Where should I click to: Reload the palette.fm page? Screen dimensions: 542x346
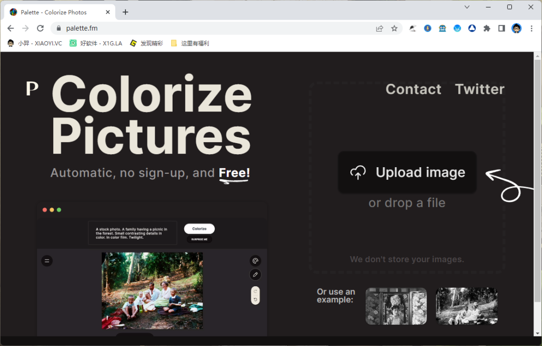(41, 28)
